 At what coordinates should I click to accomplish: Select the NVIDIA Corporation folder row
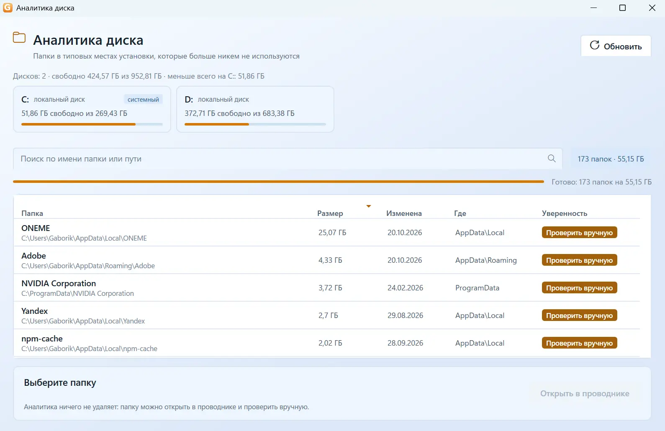(x=327, y=288)
